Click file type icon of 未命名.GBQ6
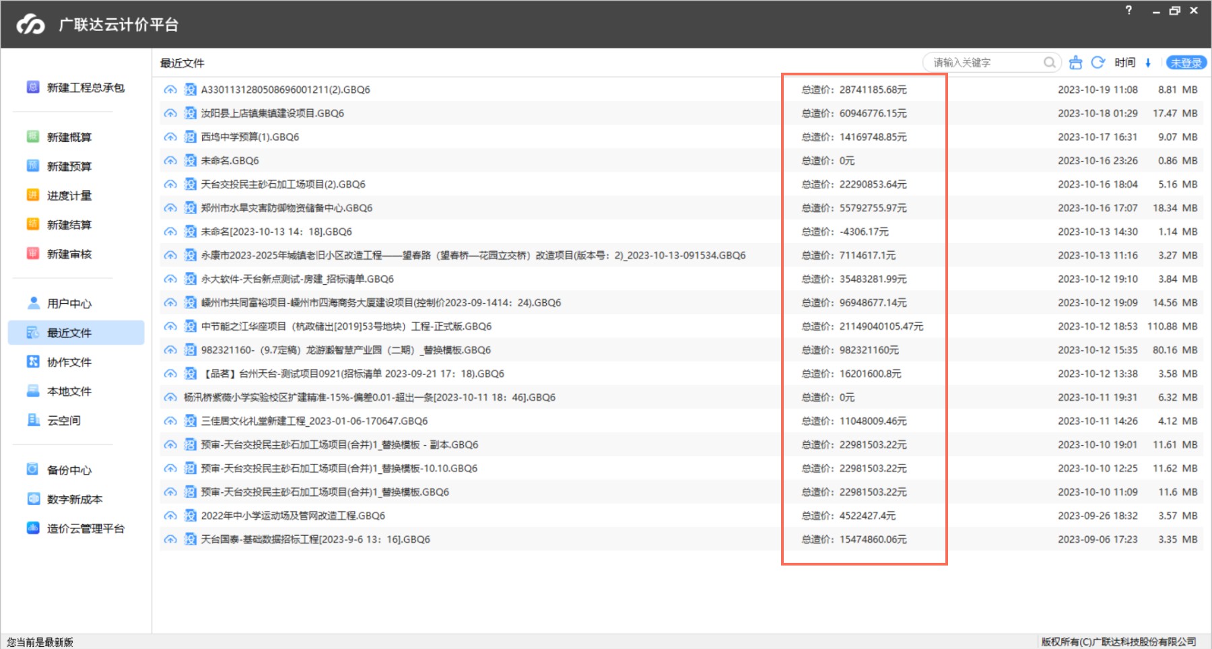 pyautogui.click(x=191, y=160)
